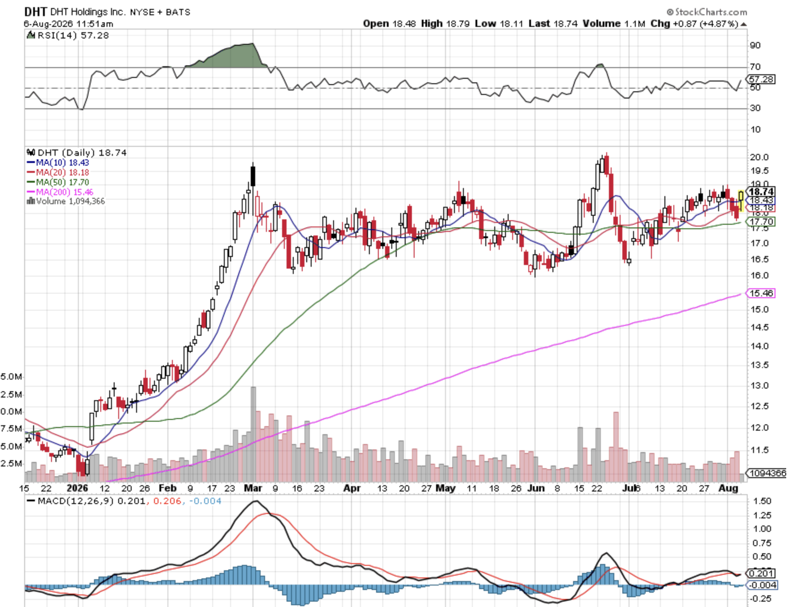Click the Aug label on the date axis

coord(728,488)
